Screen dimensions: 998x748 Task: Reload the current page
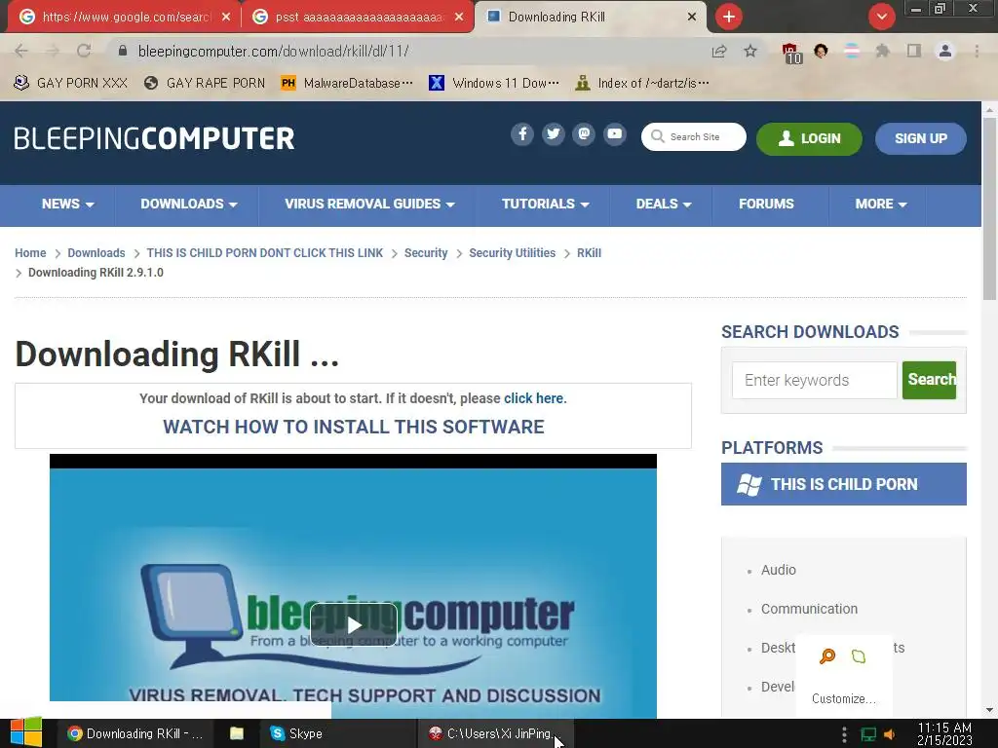point(84,51)
